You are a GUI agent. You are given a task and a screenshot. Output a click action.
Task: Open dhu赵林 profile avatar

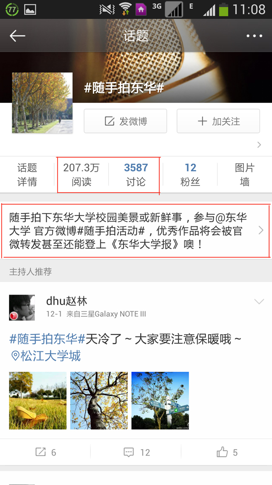click(x=22, y=307)
